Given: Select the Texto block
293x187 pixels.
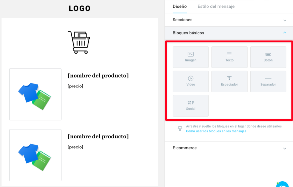Looking at the screenshot, I should coord(229,57).
